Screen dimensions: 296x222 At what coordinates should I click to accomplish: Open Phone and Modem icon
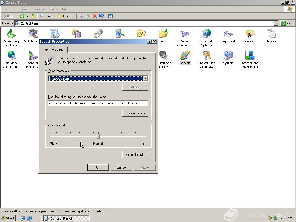click(x=32, y=59)
